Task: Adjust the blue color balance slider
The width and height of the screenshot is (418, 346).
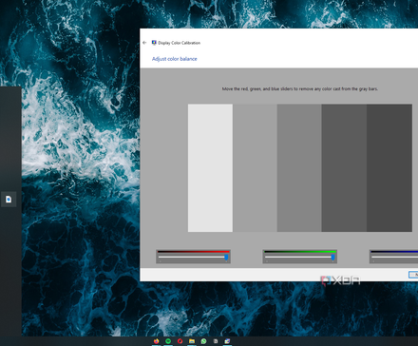Action: [x=393, y=257]
